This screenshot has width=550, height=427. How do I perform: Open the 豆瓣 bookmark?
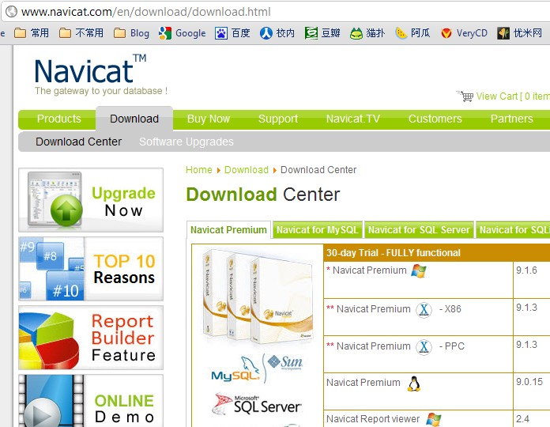click(322, 33)
